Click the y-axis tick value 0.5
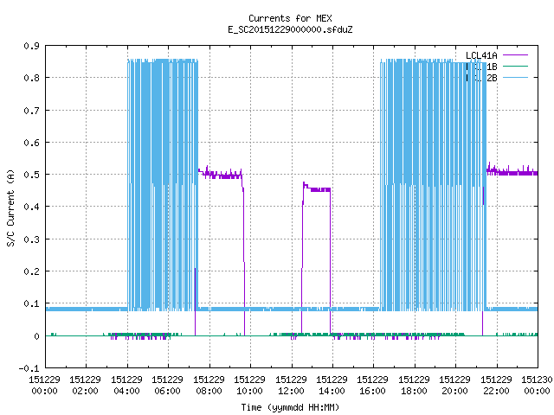This screenshot has width=554, height=415. coord(31,175)
